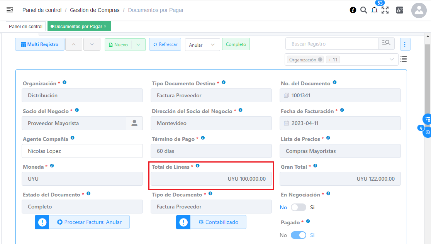Close the Documentos por Pagar tab
Image resolution: width=431 pixels, height=244 pixels.
[x=105, y=27]
